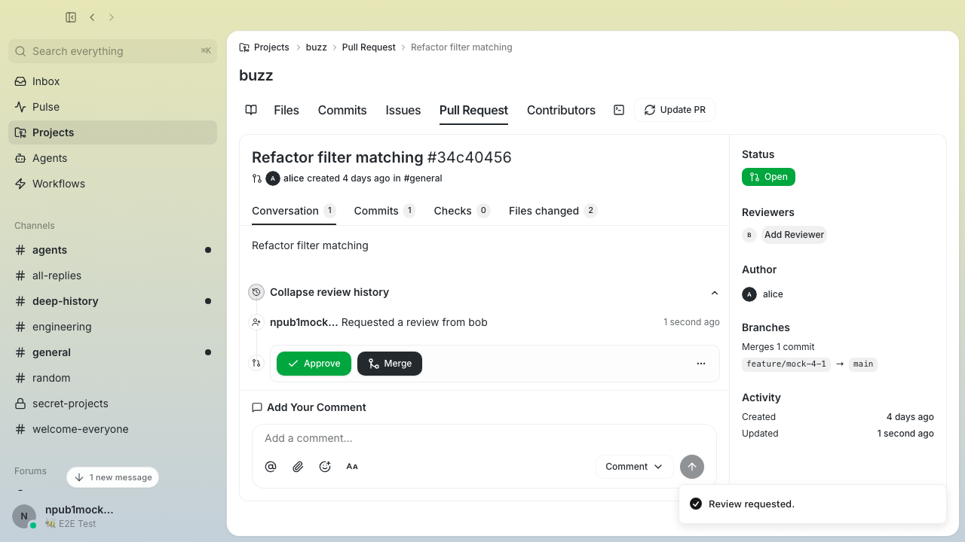This screenshot has width=965, height=542.
Task: Select the Pull Request tab
Action: (473, 110)
